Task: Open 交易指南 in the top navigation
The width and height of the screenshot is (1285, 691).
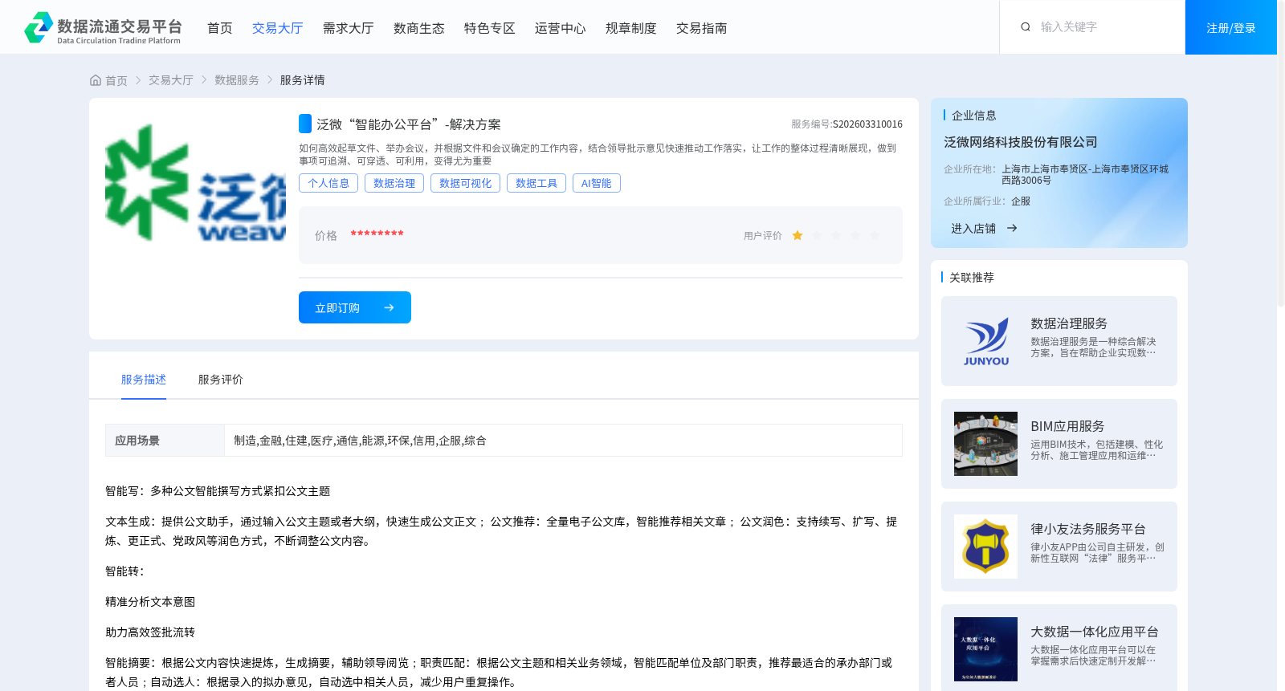Action: (x=702, y=28)
